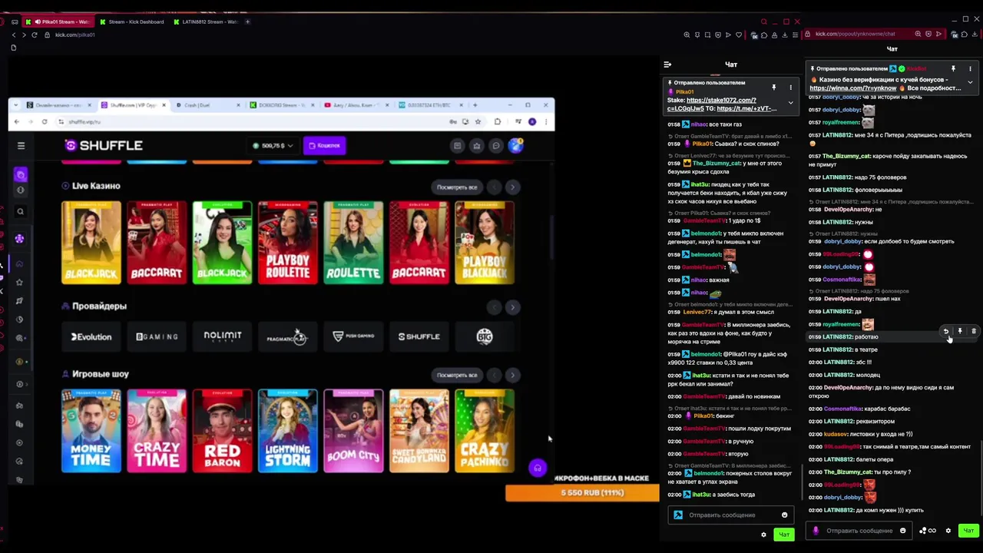Select the Push Gaming provider
The width and height of the screenshot is (983, 553).
tap(353, 336)
